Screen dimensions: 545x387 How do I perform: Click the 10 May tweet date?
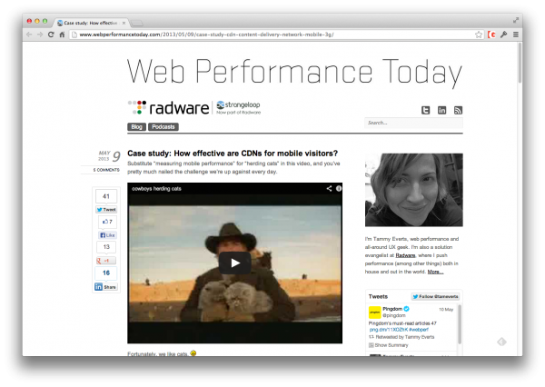tap(446, 310)
